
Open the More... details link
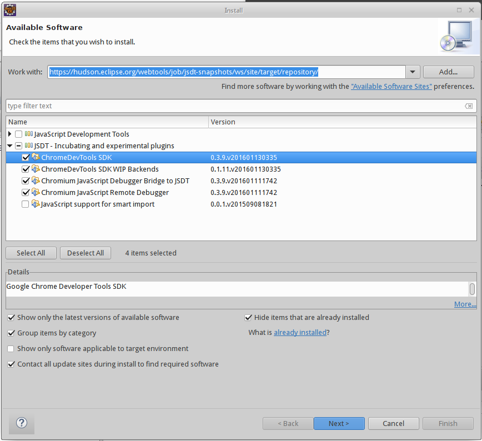(465, 304)
